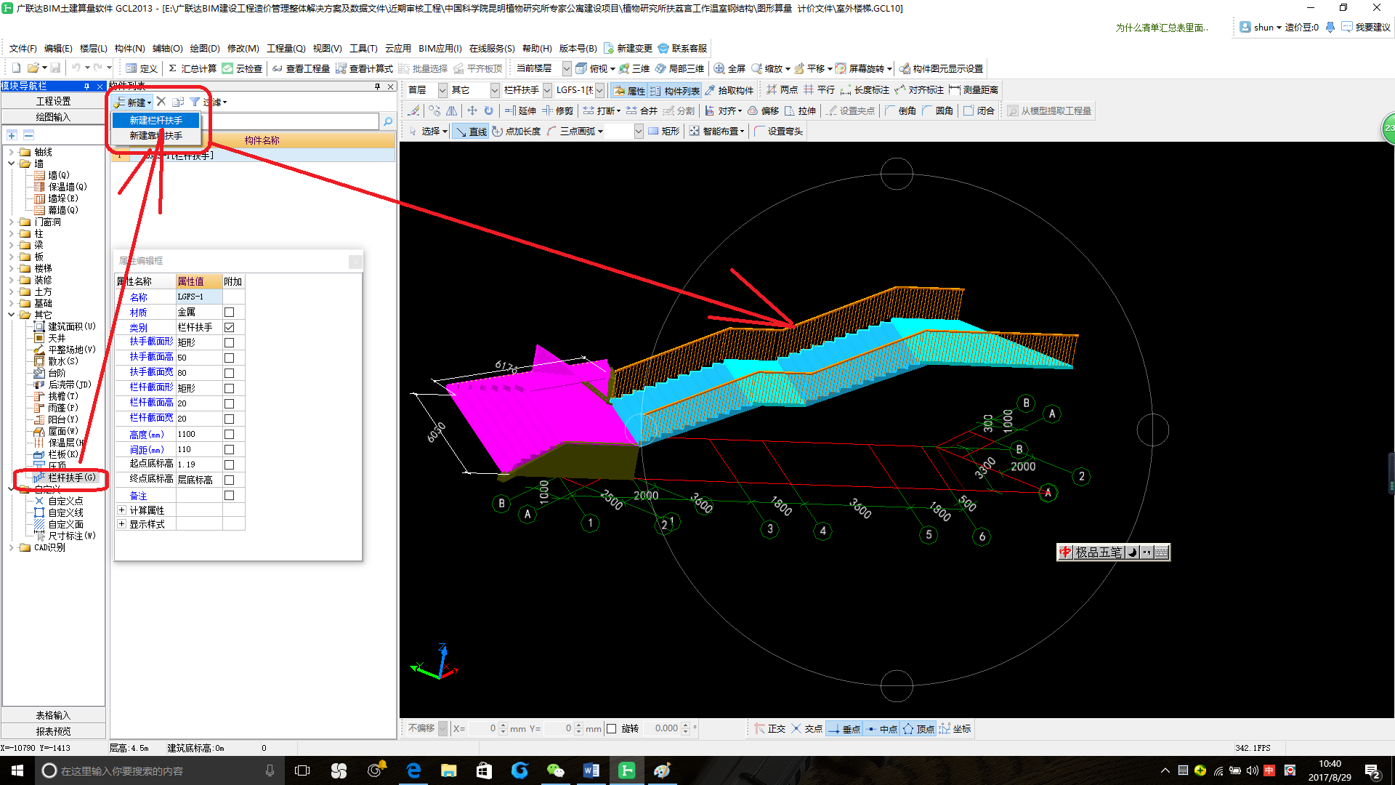Open the 栏杆扶手 component type dropdown
1395x785 pixels.
pos(547,90)
